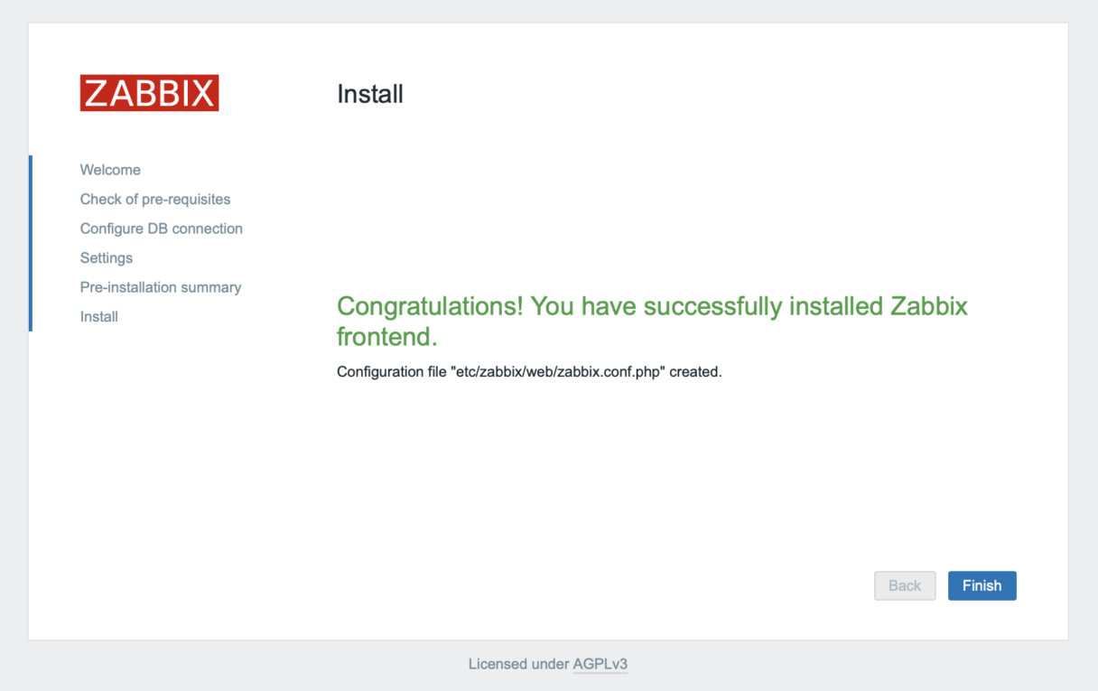Click the Install page heading
This screenshot has width=1098, height=691.
pos(369,94)
